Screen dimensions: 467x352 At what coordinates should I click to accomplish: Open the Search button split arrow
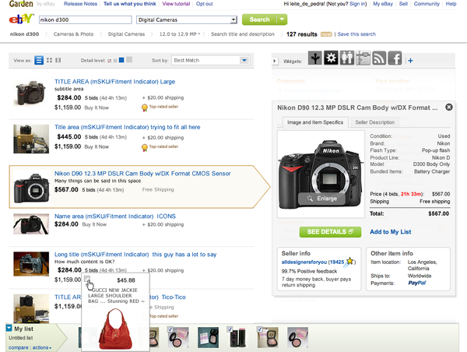click(282, 19)
